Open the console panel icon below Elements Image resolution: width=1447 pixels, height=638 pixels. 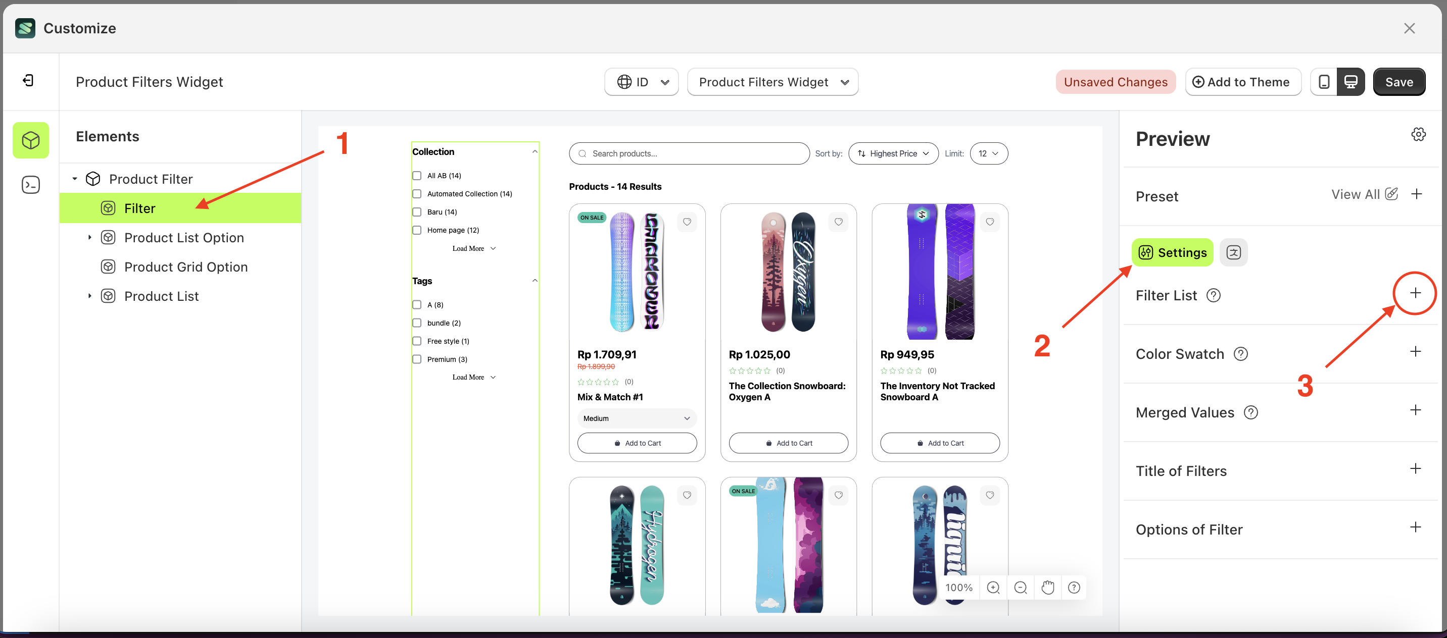30,184
